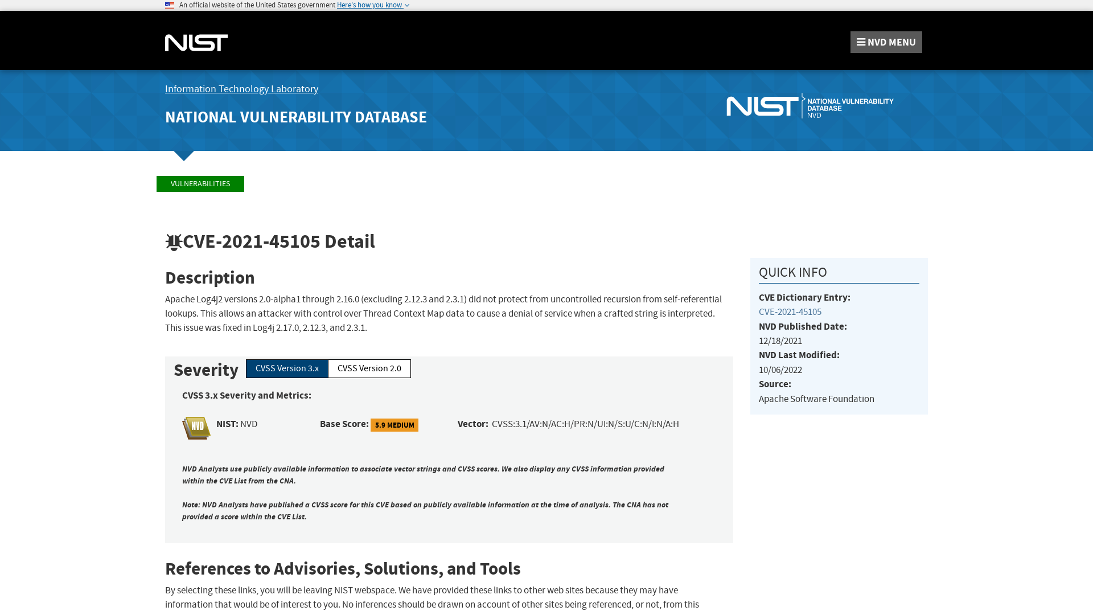Click the 'NVD Last Modified:' label
The height and width of the screenshot is (615, 1093).
[x=799, y=355]
